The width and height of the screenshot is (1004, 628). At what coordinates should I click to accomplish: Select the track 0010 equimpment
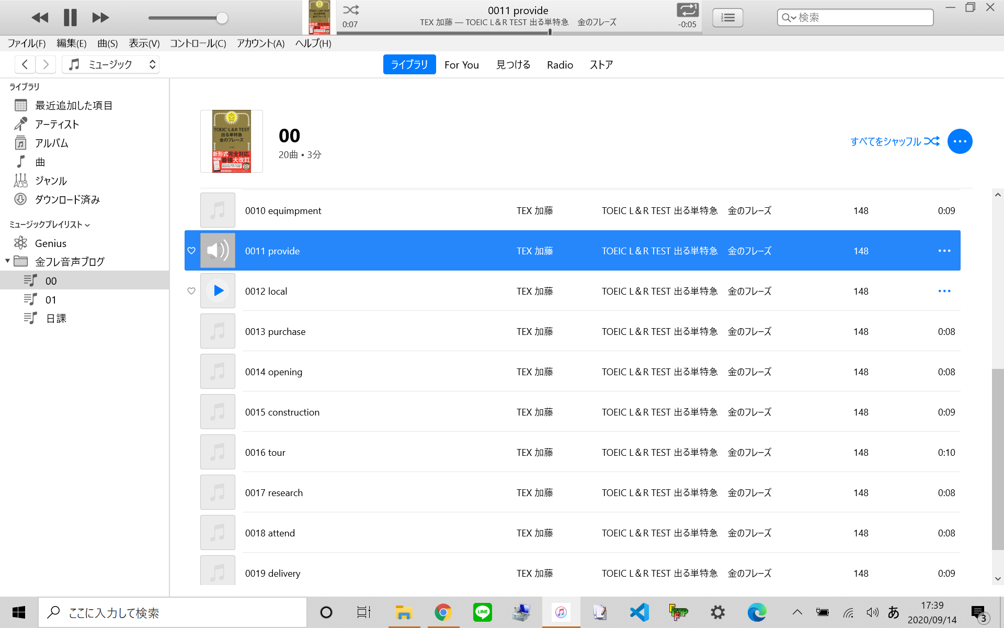tap(573, 210)
